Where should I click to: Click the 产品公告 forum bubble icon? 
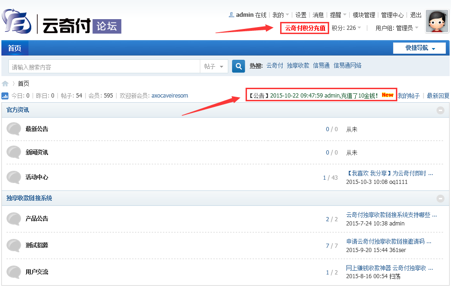(14, 219)
